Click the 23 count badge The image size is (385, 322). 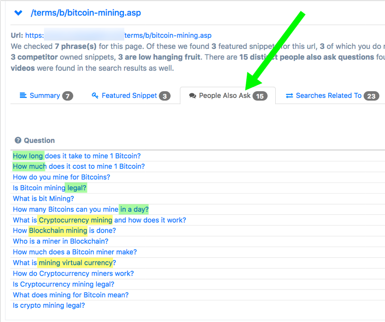point(371,96)
